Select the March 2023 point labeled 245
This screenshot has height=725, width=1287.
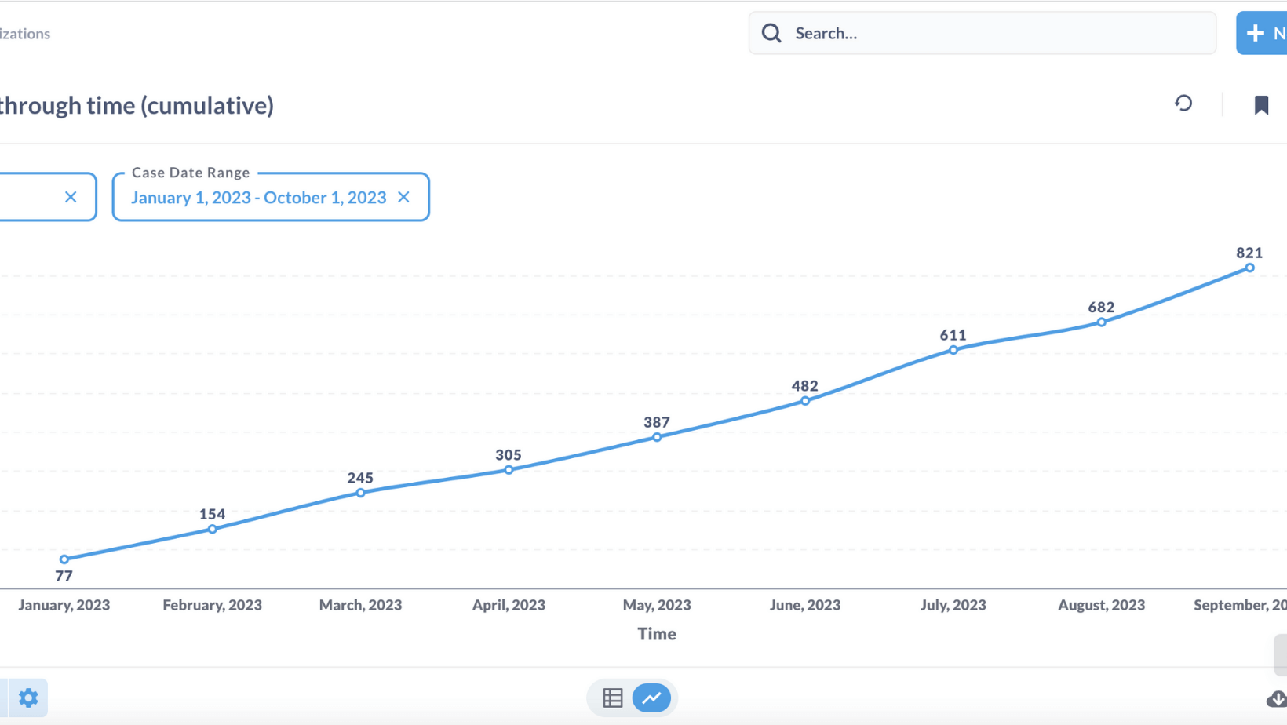360,493
